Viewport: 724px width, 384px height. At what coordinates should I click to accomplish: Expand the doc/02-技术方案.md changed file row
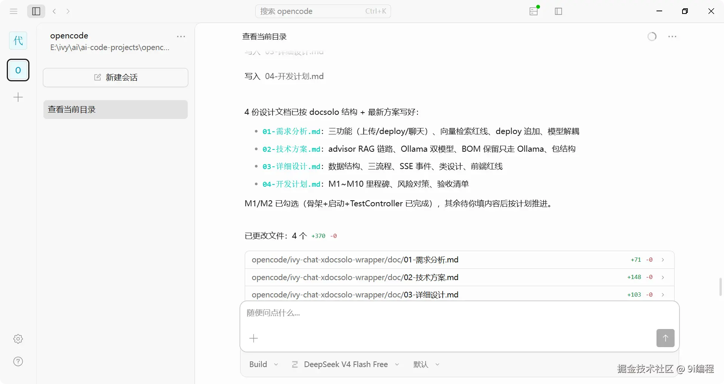[459, 277]
